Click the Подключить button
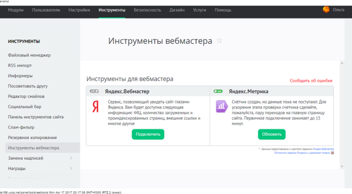352x194 pixels. [148, 134]
